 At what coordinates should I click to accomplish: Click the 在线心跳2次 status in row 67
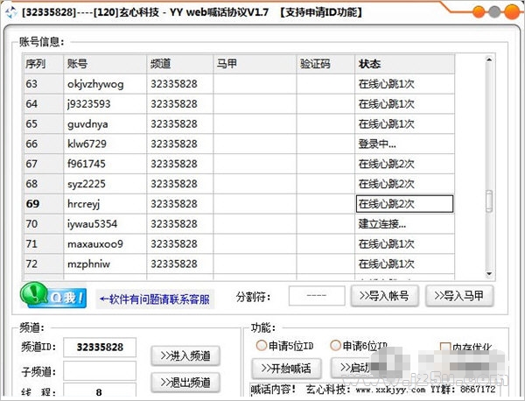[405, 164]
